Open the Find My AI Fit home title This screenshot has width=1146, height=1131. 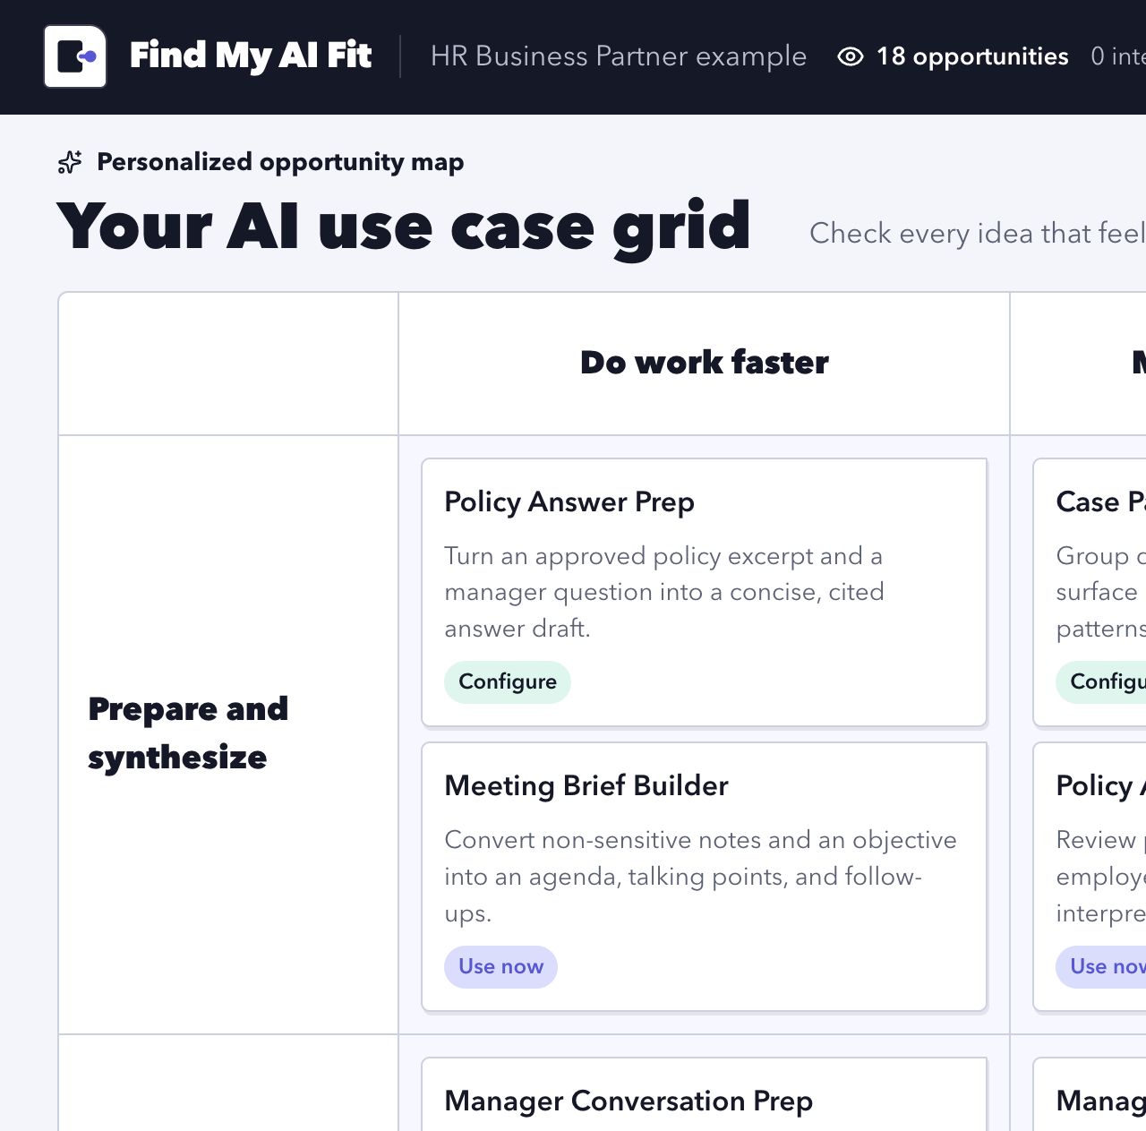coord(251,56)
